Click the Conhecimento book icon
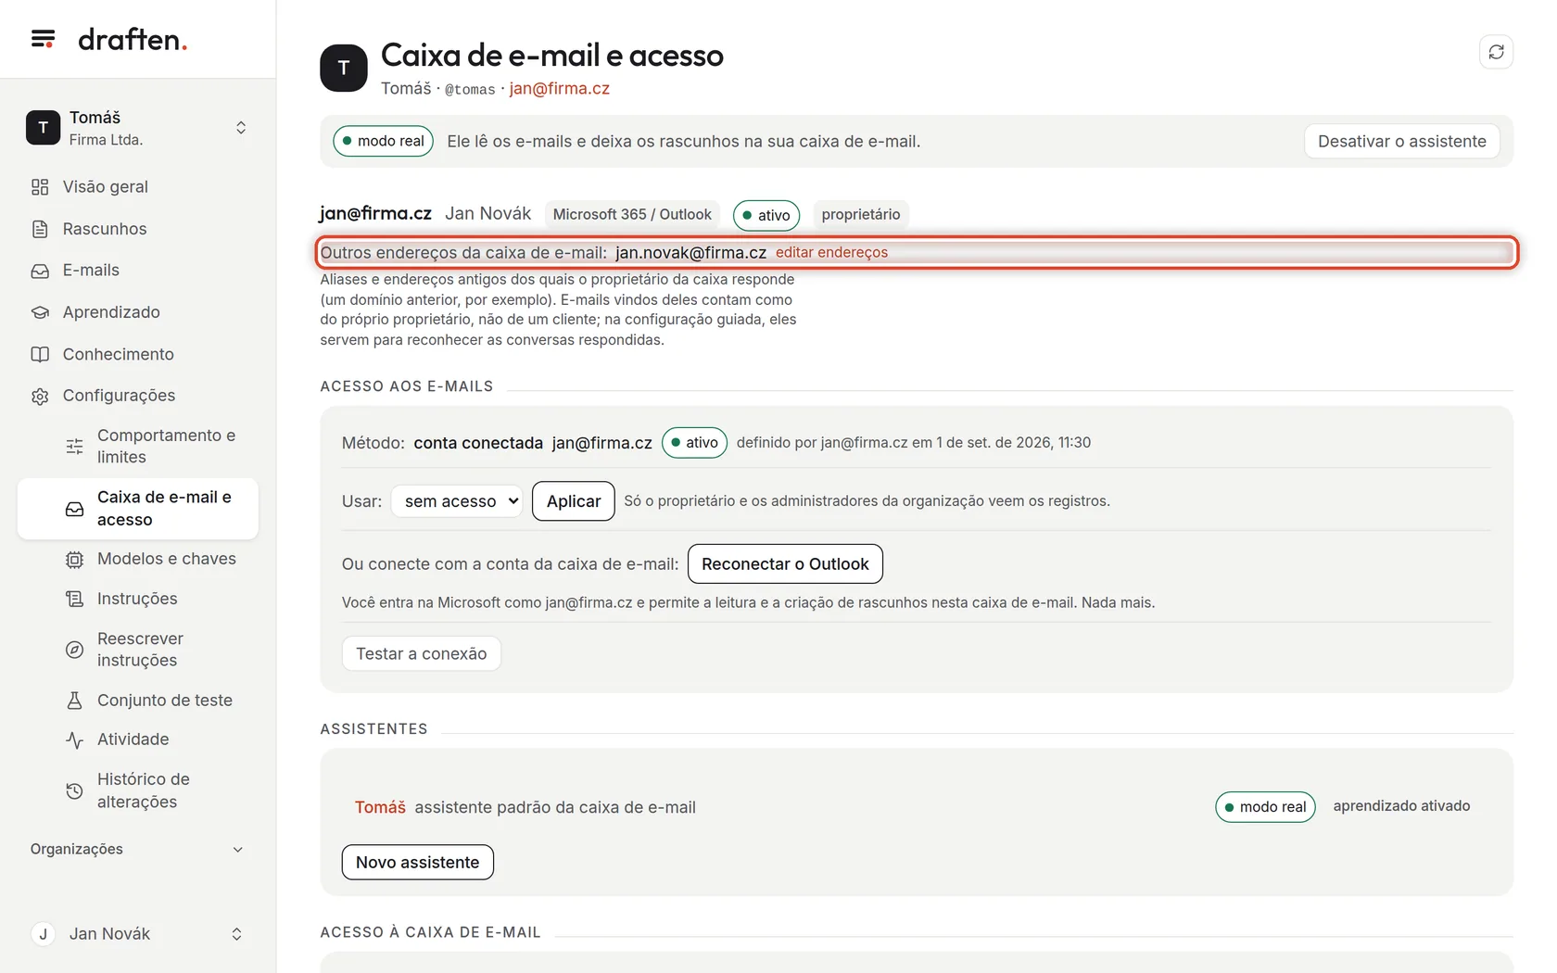 [40, 354]
